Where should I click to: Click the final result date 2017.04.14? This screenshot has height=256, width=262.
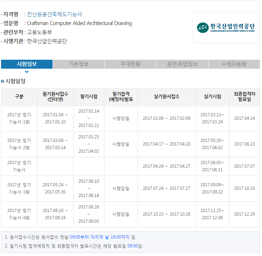click(244, 118)
